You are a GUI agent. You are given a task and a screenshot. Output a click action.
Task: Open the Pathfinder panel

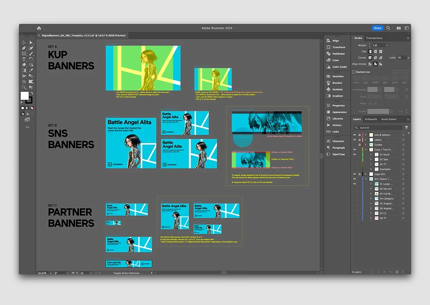click(x=336, y=54)
